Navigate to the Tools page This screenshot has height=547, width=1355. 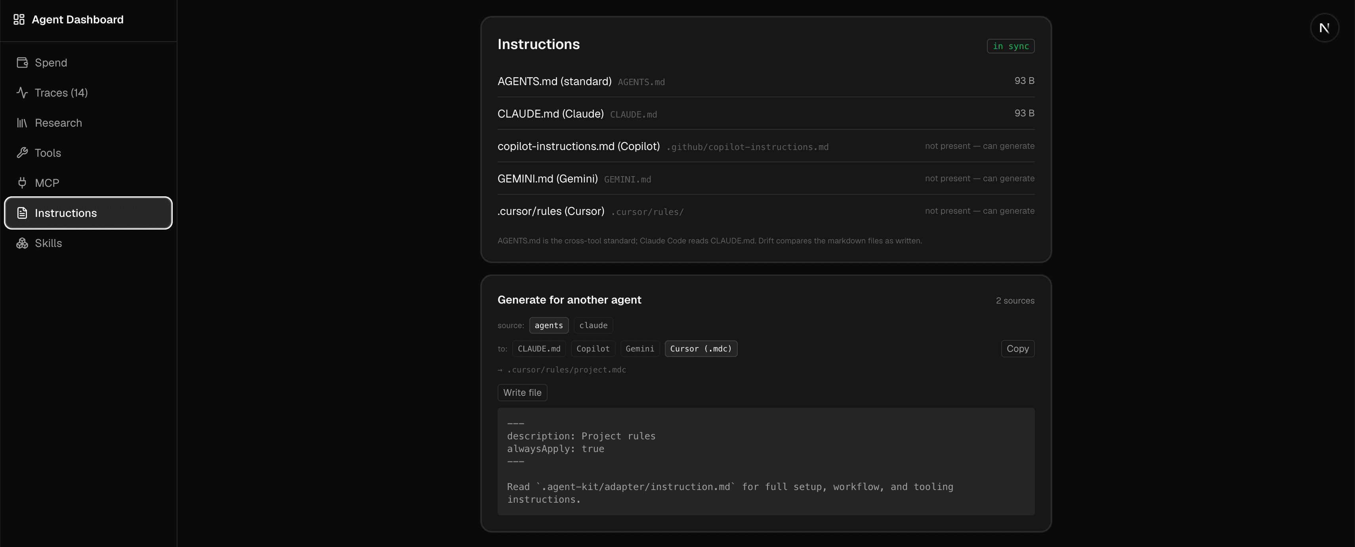[88, 153]
